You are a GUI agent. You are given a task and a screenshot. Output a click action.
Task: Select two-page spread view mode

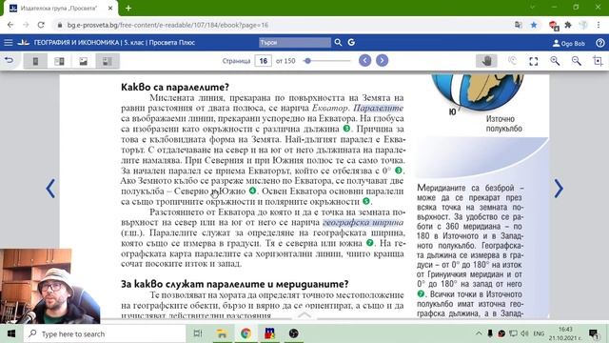[59, 61]
